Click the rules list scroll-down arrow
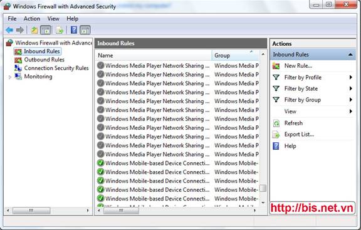Screen dimensions: 361x230 point(263,202)
